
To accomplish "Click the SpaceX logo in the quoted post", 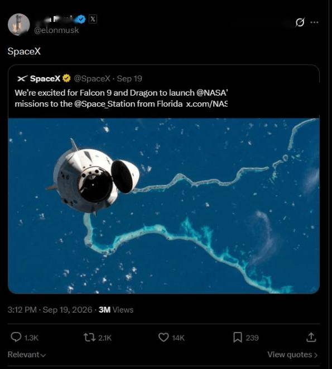I will pos(22,79).
